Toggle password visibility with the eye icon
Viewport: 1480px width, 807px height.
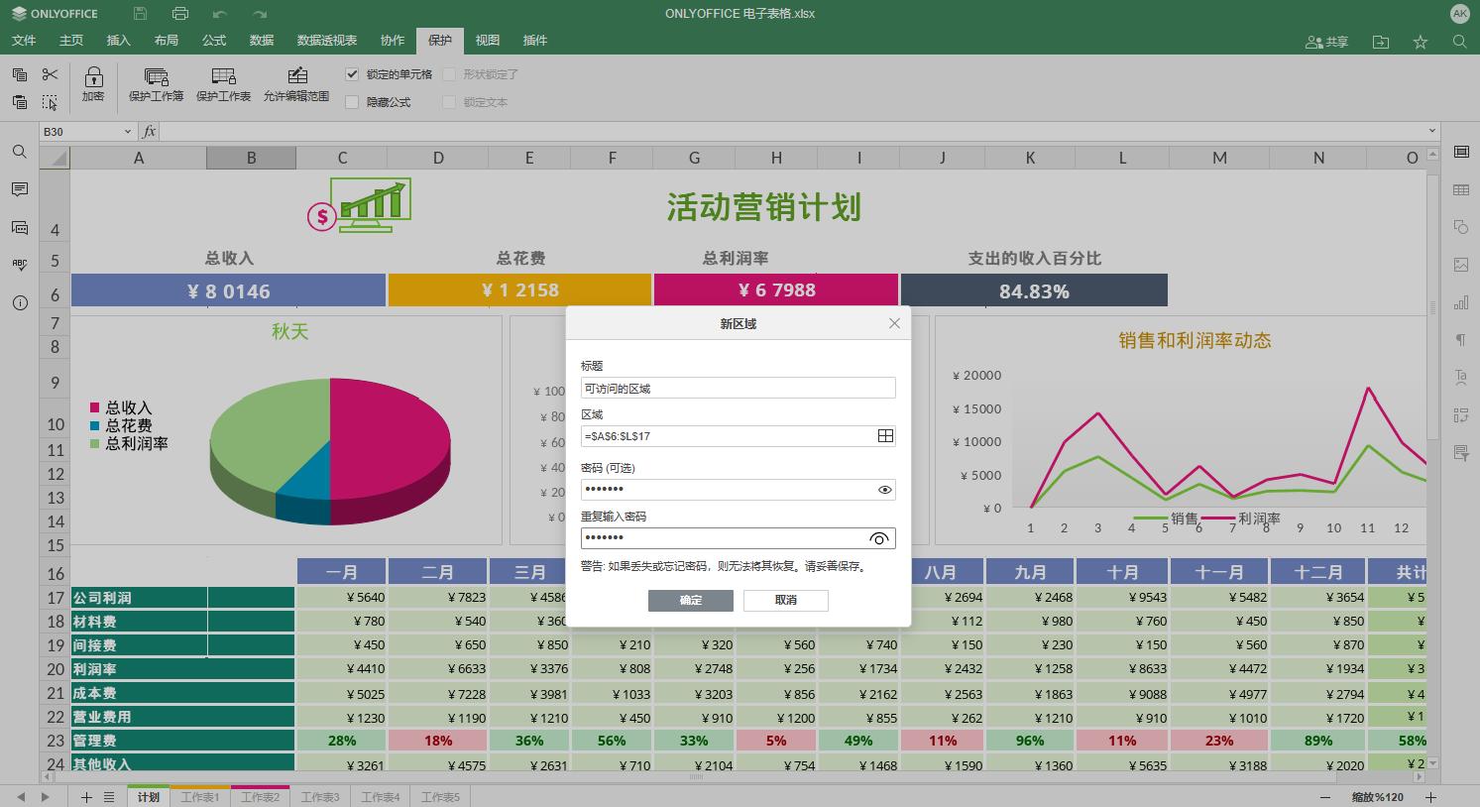(883, 489)
